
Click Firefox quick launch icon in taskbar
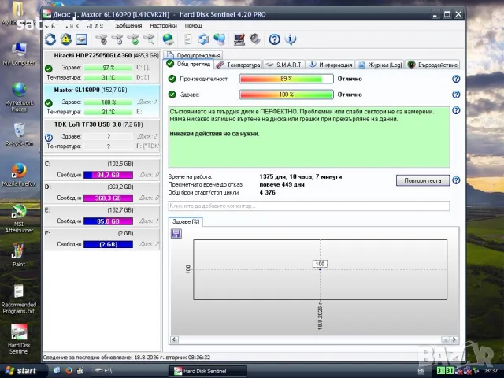tap(69, 371)
